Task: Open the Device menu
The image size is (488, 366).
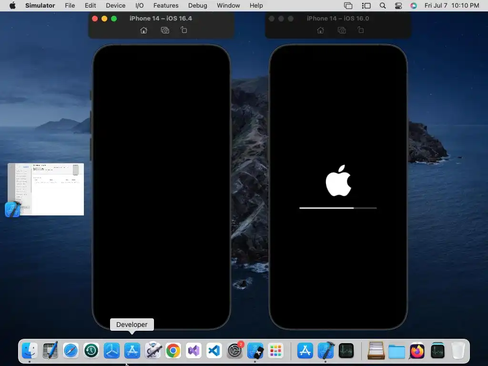Action: point(115,6)
